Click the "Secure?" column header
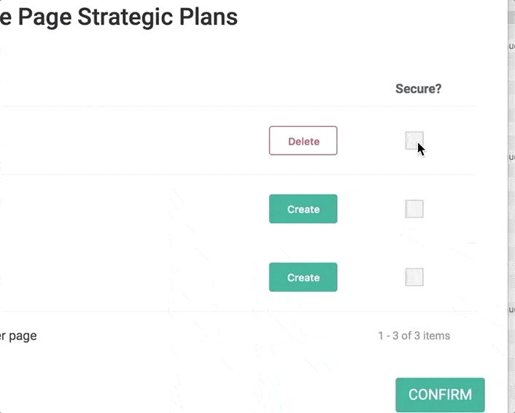515x413 pixels. [x=418, y=89]
